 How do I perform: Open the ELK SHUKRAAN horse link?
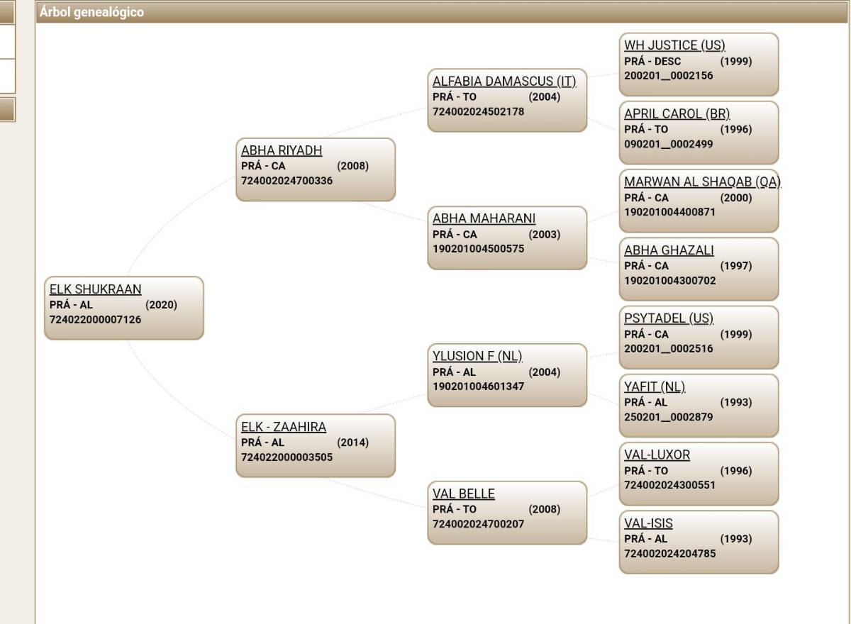point(95,289)
